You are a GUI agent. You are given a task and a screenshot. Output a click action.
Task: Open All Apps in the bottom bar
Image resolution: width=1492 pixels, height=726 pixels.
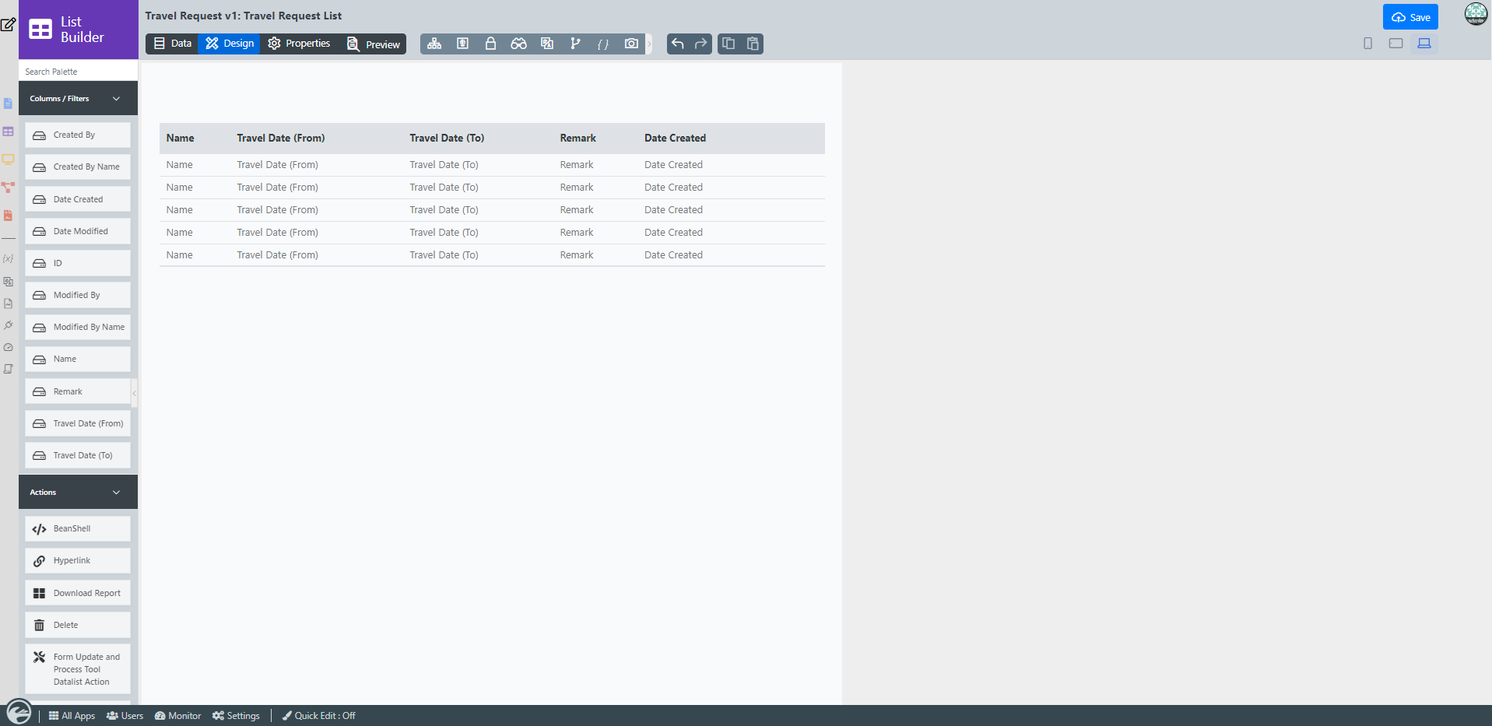[72, 716]
